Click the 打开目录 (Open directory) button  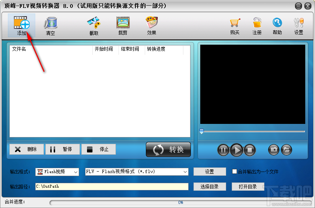click(x=248, y=187)
